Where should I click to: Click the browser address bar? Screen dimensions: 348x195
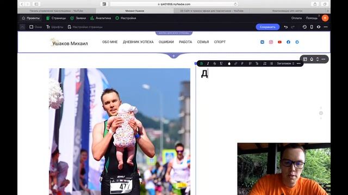(174, 4)
